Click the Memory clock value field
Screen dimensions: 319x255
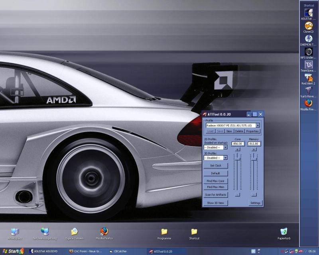coord(254,143)
